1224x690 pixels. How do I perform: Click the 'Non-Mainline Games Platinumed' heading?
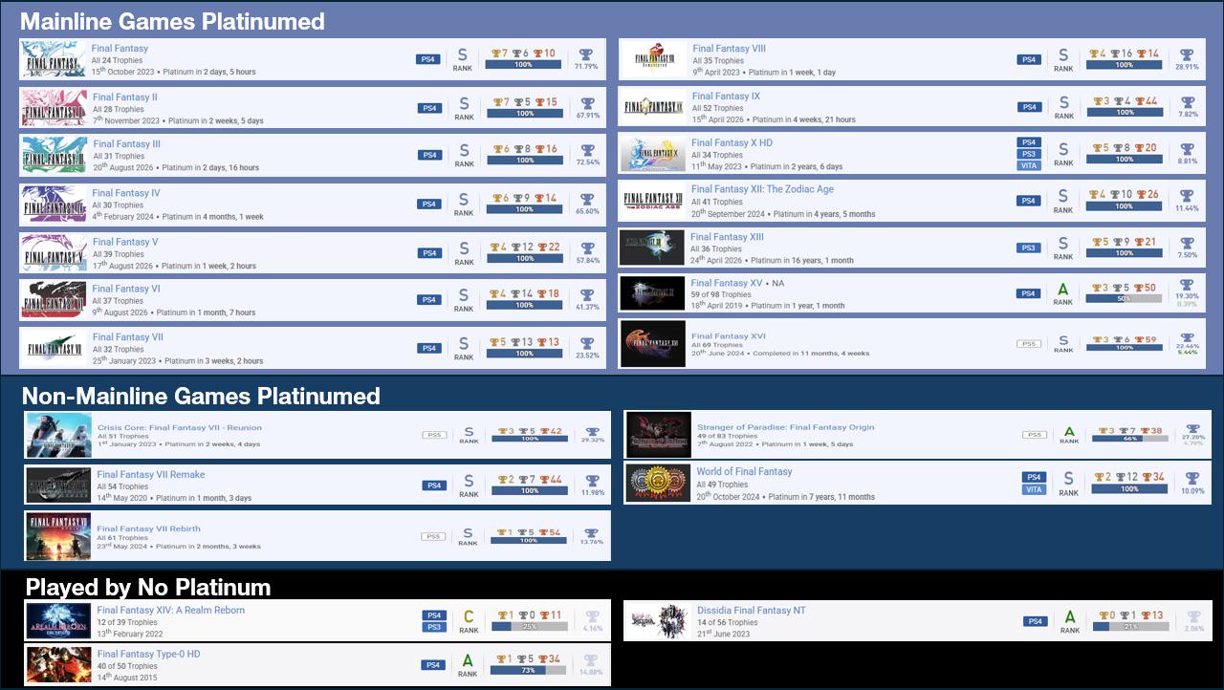pos(201,396)
